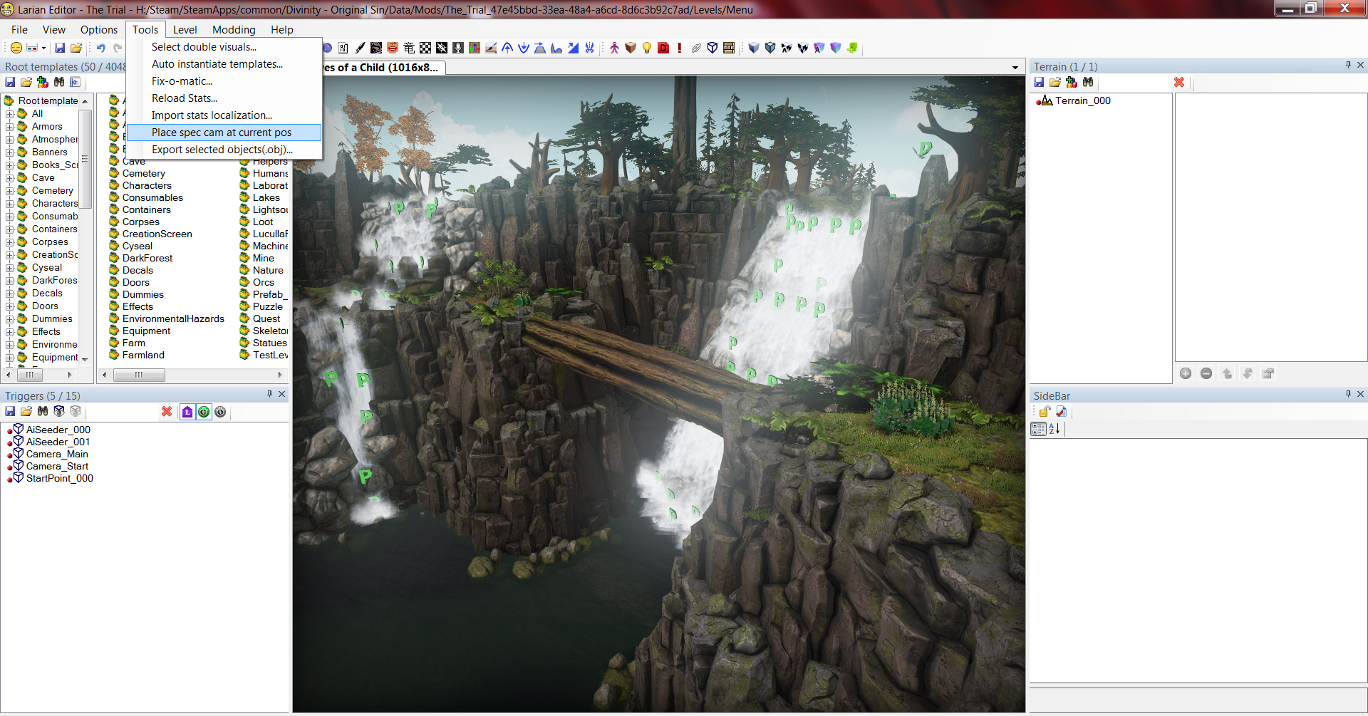Click the microphone toolbar icon
The width and height of the screenshot is (1368, 716).
[458, 48]
